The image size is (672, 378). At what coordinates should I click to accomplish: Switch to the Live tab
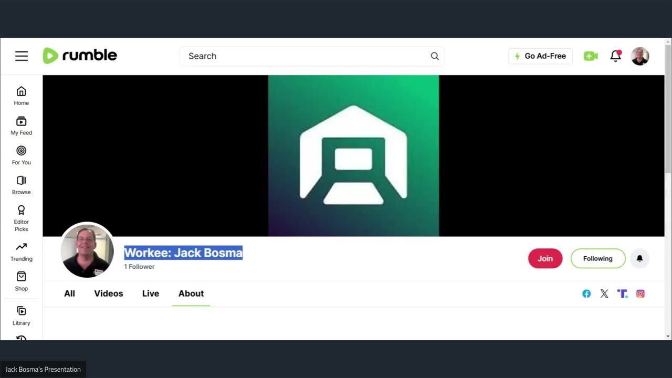(151, 293)
